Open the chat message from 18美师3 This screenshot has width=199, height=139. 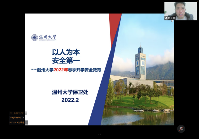(x=15, y=117)
